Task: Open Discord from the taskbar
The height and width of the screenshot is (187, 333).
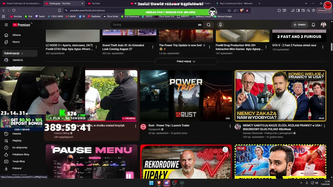Action: pos(166,183)
